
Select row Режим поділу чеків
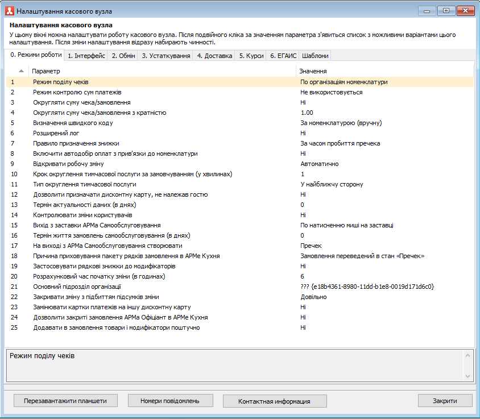(x=239, y=82)
